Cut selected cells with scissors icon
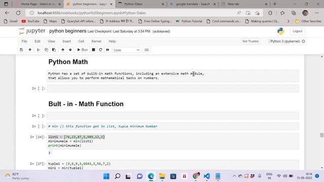The image size is (324, 182). pos(38,50)
